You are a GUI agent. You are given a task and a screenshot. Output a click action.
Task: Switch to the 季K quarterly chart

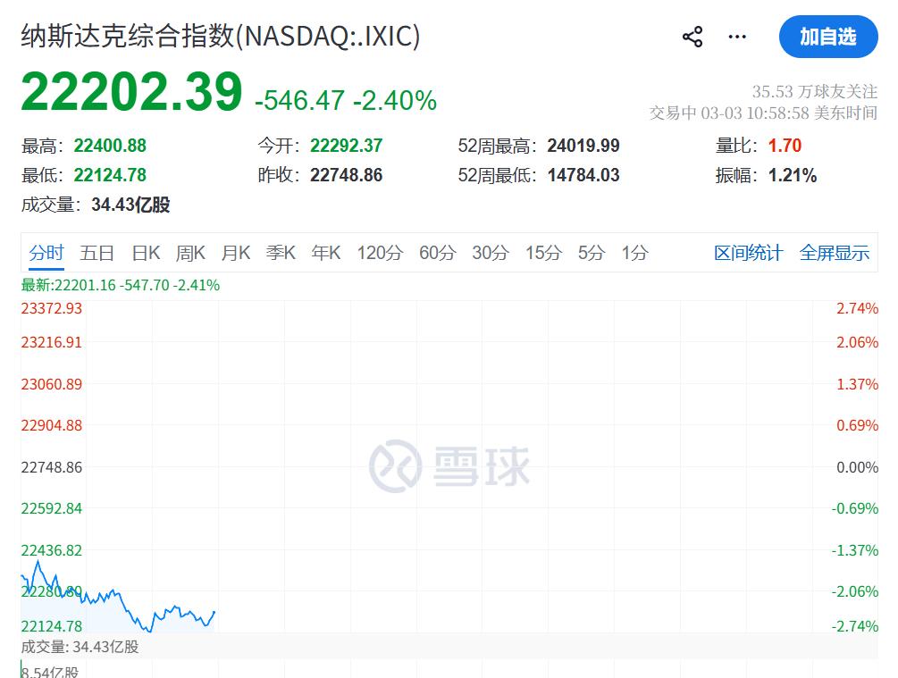point(281,253)
